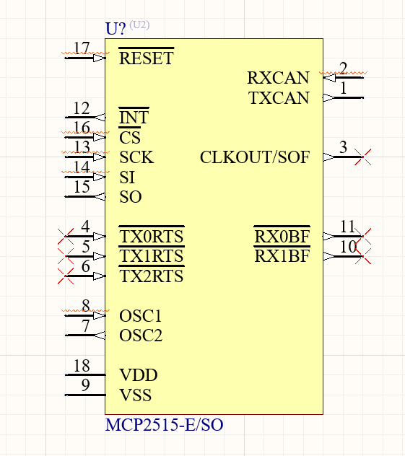This screenshot has height=456, width=405.
Task: Click pin 14 input arrow
Action: click(x=99, y=177)
